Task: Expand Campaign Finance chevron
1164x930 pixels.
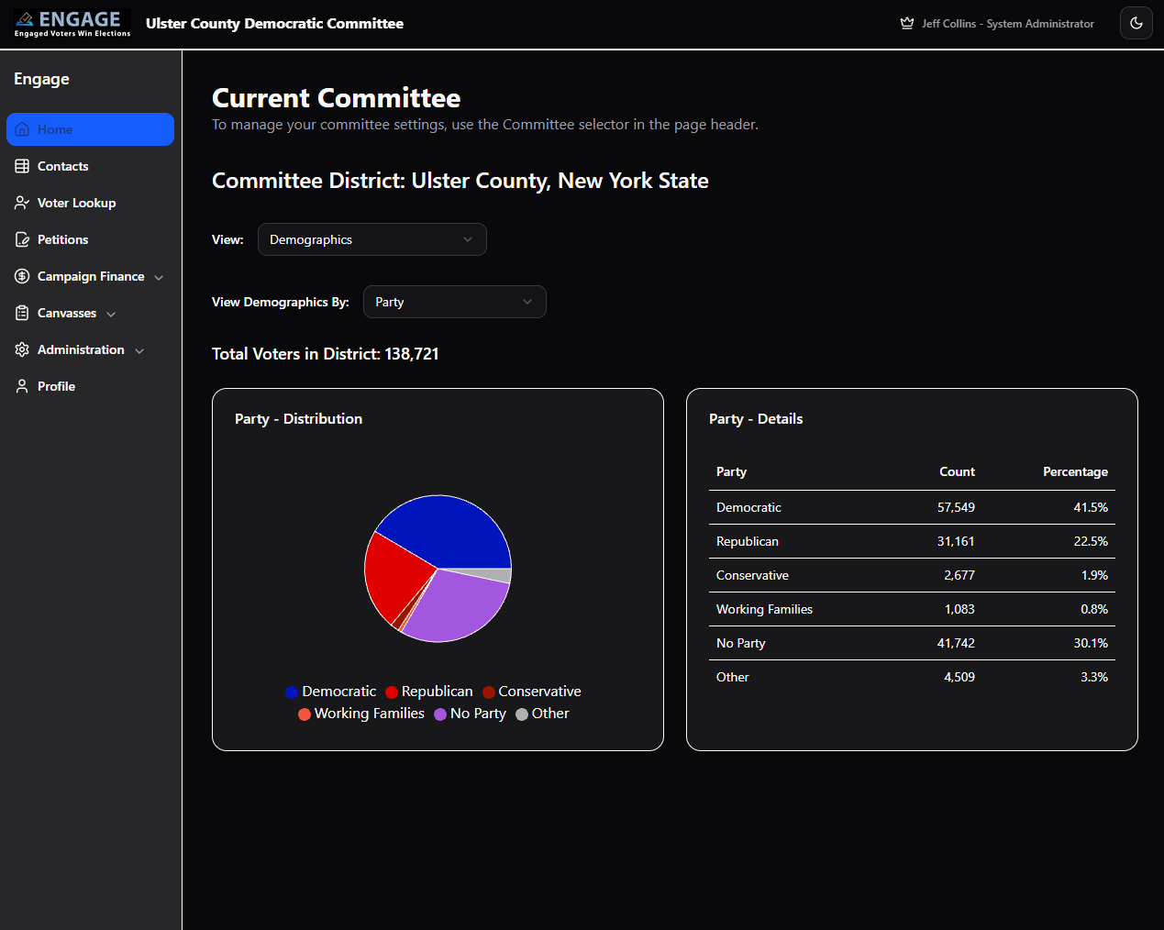Action: coord(159,277)
